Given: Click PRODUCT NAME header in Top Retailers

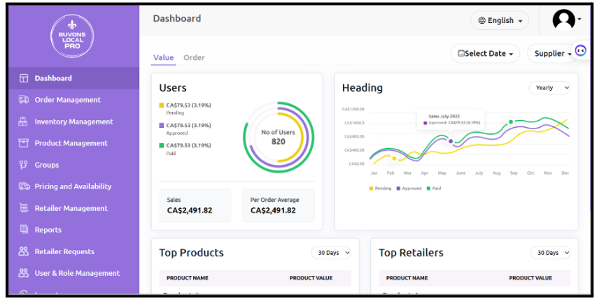Looking at the screenshot, I should click(x=407, y=278).
